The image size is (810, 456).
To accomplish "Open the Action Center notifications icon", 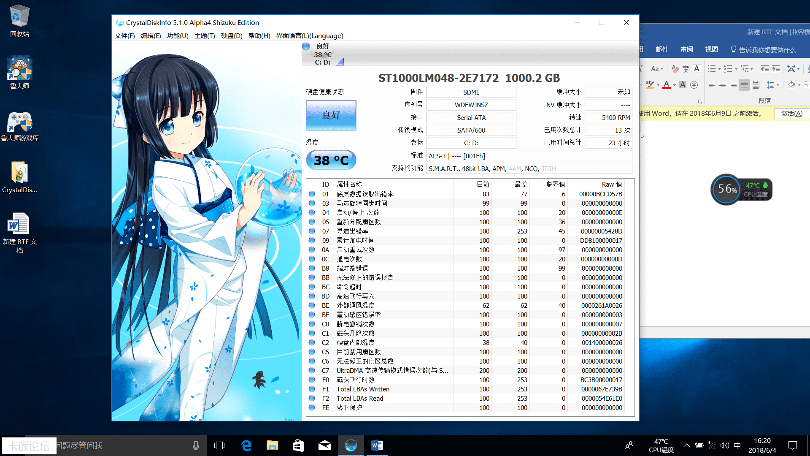I will pyautogui.click(x=793, y=445).
